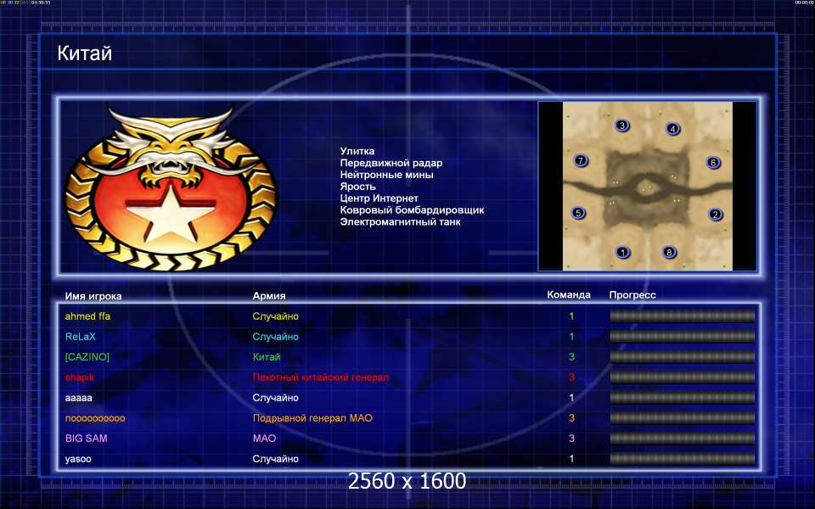Select player BIG SAM
The height and width of the screenshot is (509, 815).
[87, 439]
